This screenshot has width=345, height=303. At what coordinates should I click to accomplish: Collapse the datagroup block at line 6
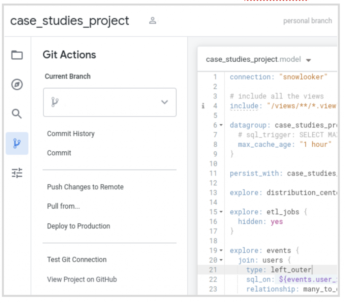tap(221, 125)
